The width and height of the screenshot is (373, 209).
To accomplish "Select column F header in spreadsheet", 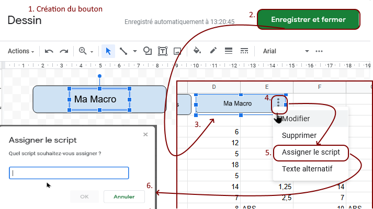I will click(320, 87).
